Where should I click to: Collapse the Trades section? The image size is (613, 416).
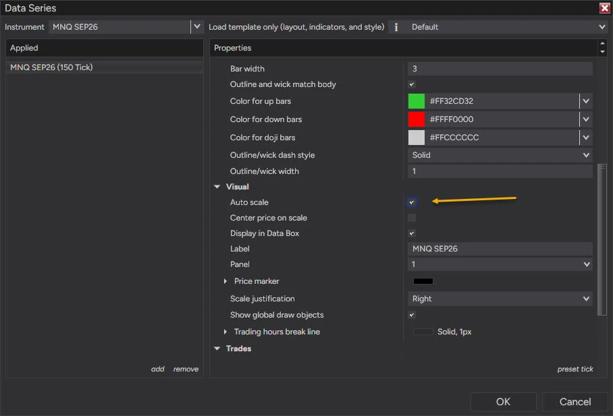point(217,349)
